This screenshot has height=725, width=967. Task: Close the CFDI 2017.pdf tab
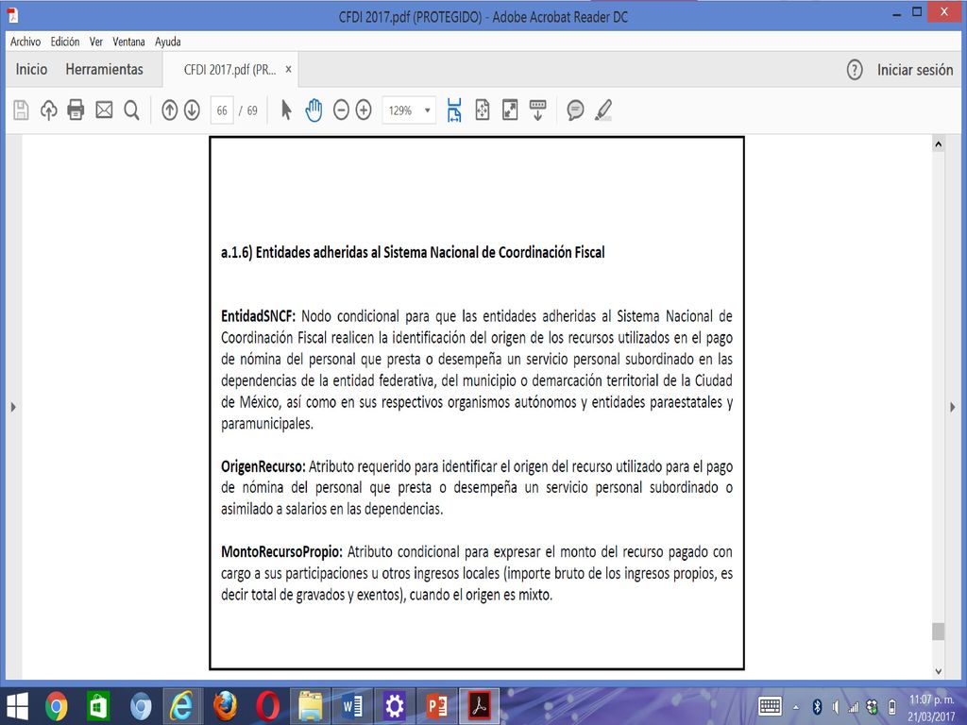click(288, 70)
